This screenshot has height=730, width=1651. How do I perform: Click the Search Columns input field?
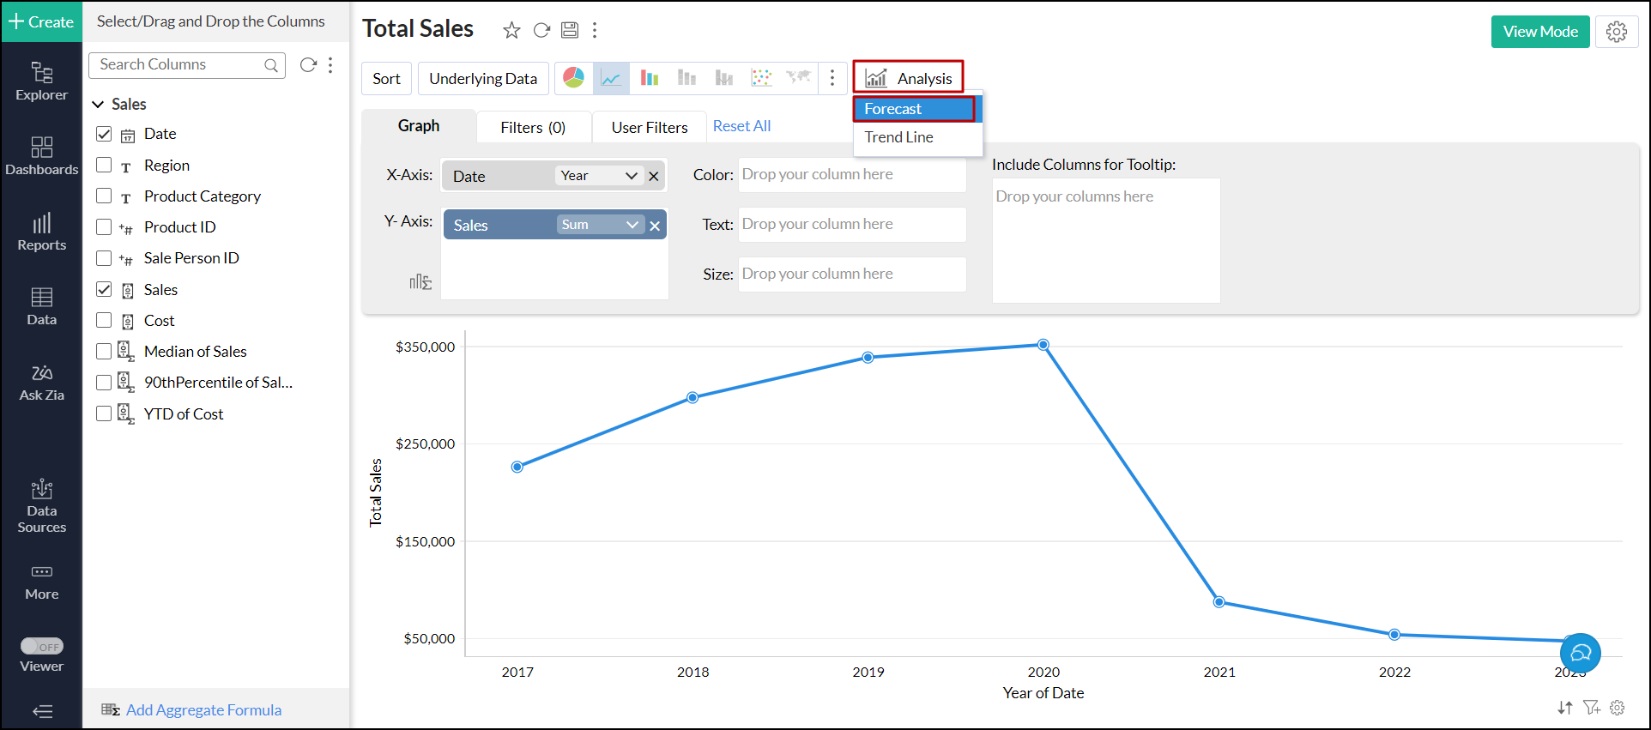tap(178, 64)
